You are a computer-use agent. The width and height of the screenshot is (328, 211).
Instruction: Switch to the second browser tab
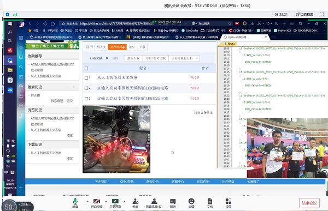pyautogui.click(x=100, y=37)
